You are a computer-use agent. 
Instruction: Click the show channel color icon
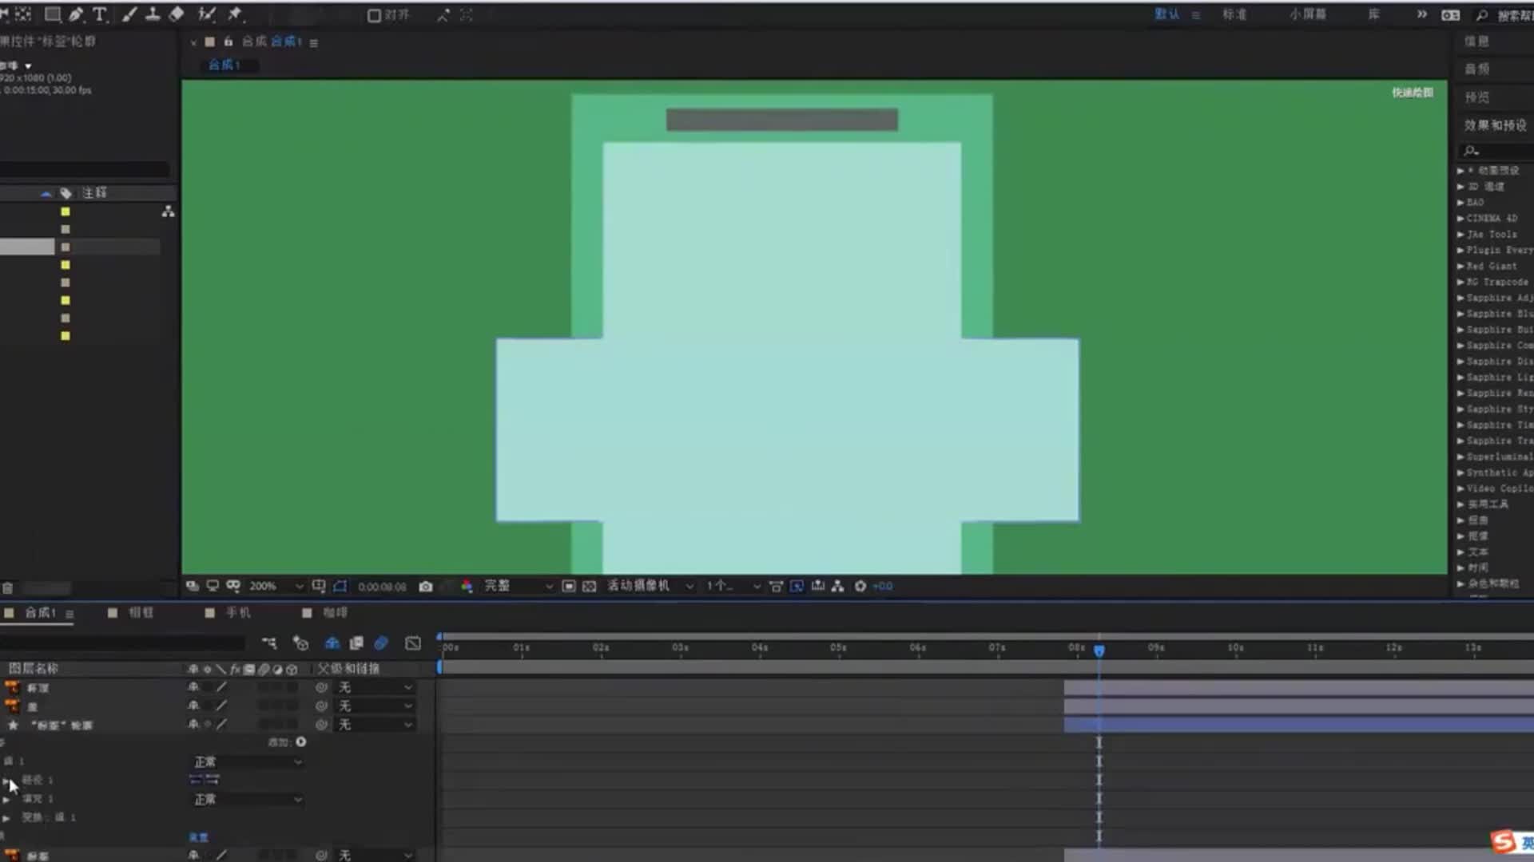tap(467, 587)
